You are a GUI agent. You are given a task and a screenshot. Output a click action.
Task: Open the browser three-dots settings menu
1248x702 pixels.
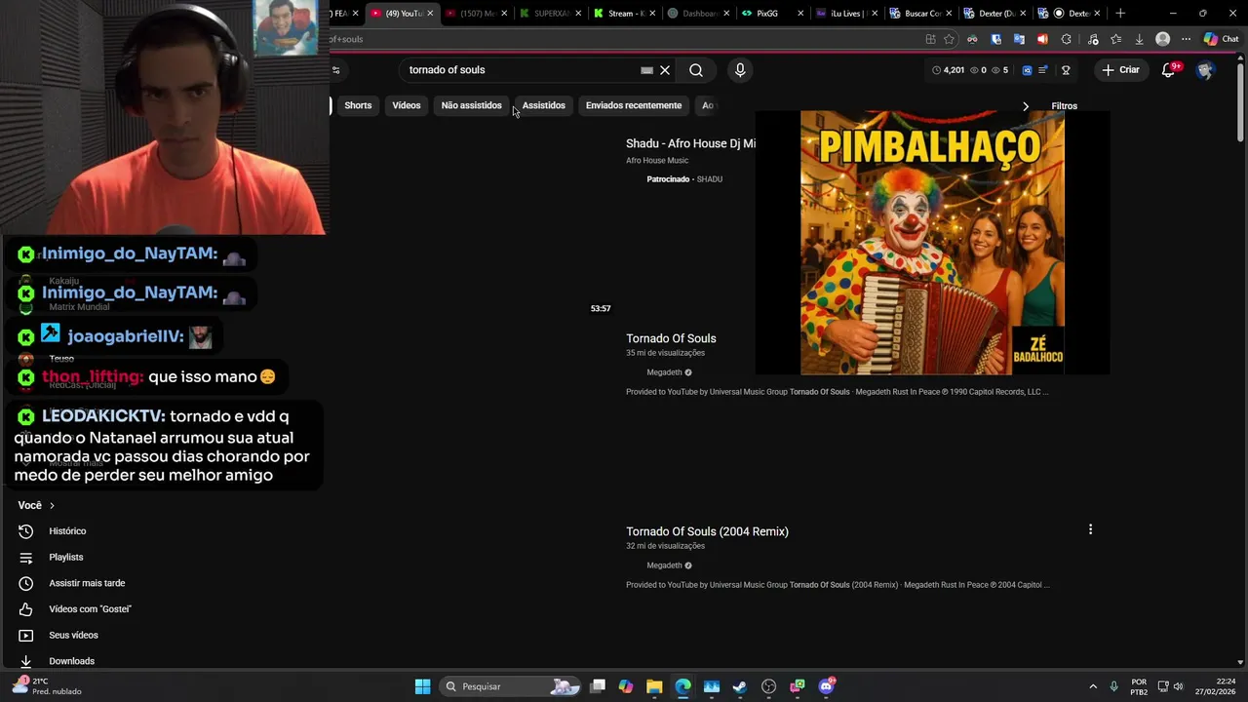(x=1186, y=39)
